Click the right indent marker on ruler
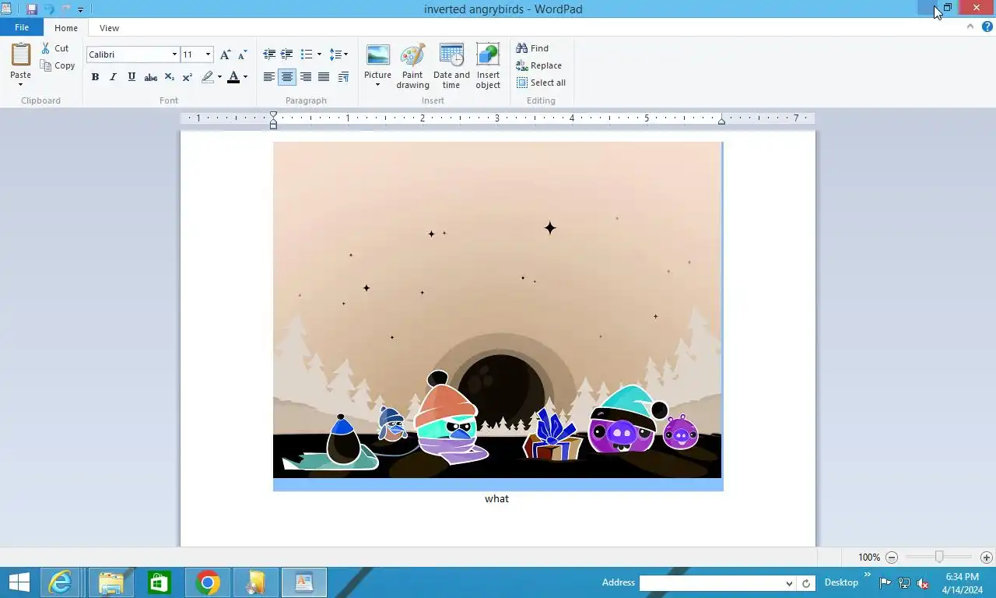This screenshot has width=996, height=598. pos(721,121)
